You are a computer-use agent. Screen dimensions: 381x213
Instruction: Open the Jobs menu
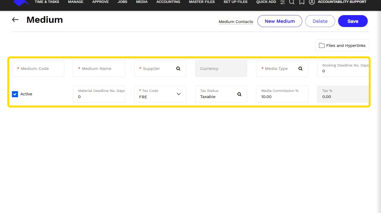pyautogui.click(x=122, y=2)
